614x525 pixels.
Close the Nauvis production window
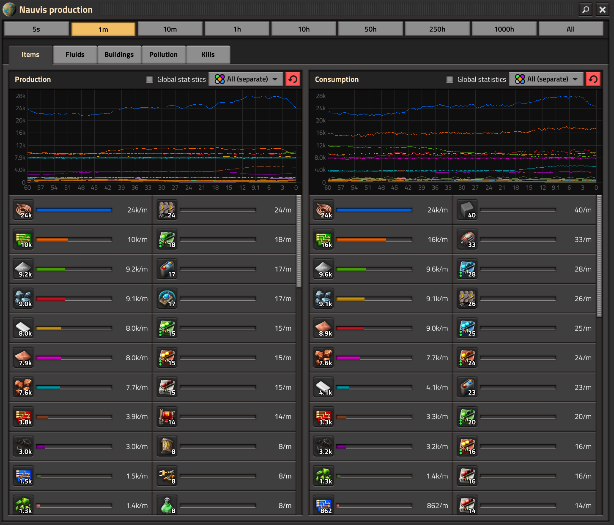603,9
